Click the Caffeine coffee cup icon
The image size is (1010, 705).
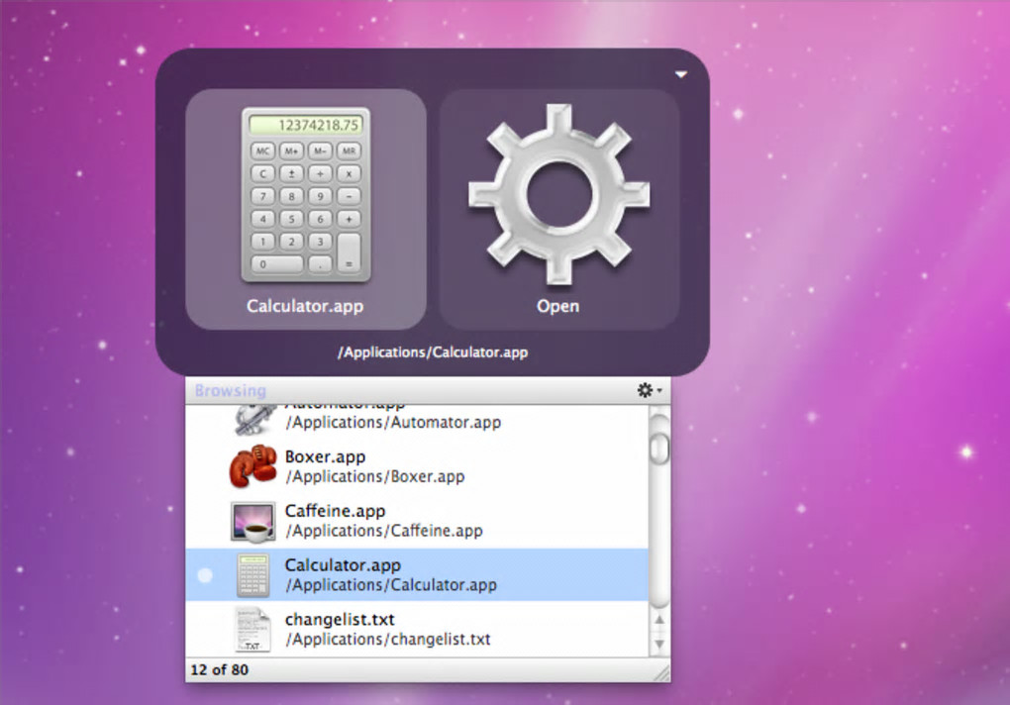pyautogui.click(x=253, y=521)
